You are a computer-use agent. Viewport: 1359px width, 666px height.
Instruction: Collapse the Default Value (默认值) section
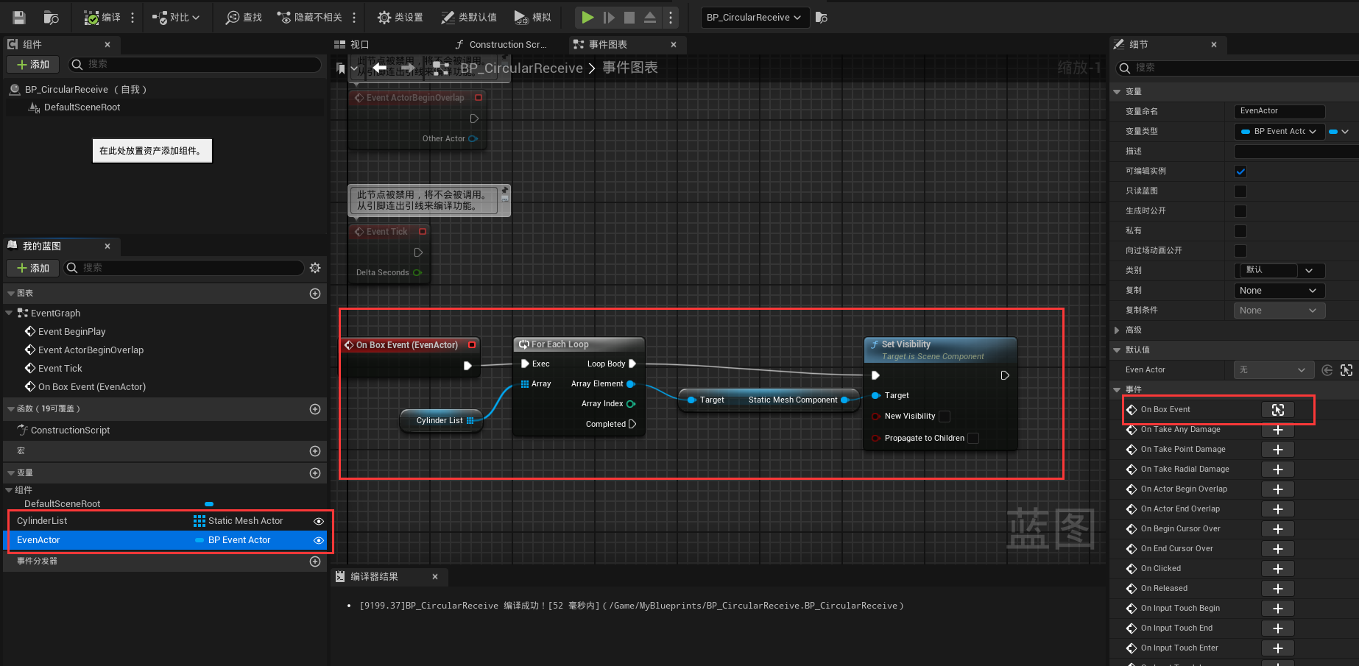[x=1117, y=350]
